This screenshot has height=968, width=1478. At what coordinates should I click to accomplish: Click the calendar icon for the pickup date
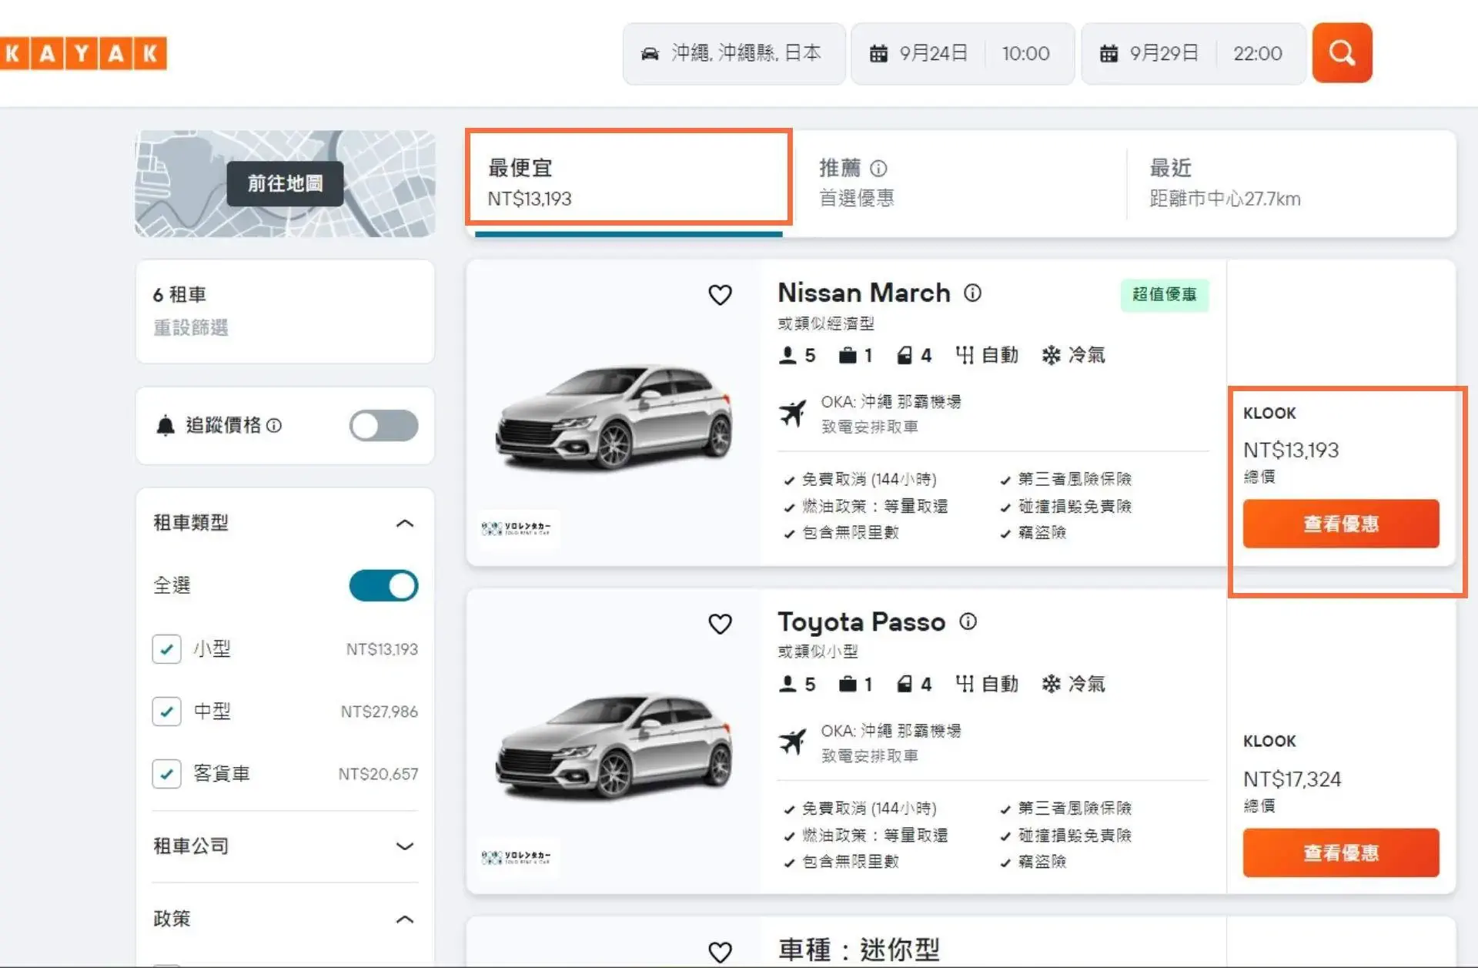point(880,53)
